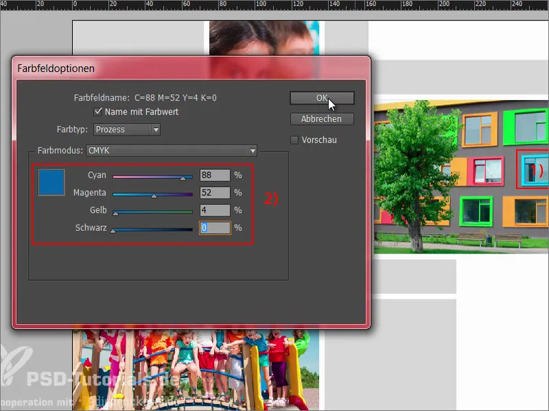Click the blue color preview swatch
Image resolution: width=549 pixels, height=411 pixels.
pos(51,182)
